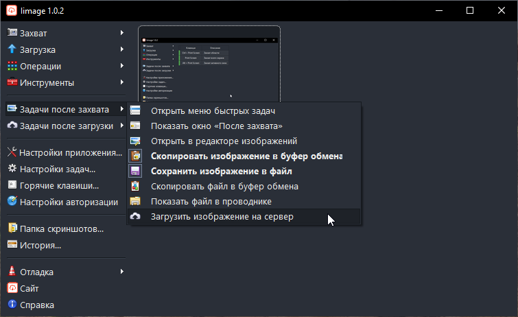
Task: Click the folder icon beside Папка скриншотов
Action: coord(12,228)
